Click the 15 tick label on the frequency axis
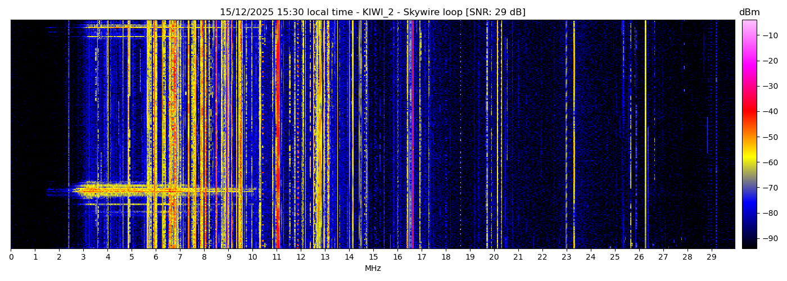 [x=373, y=257]
